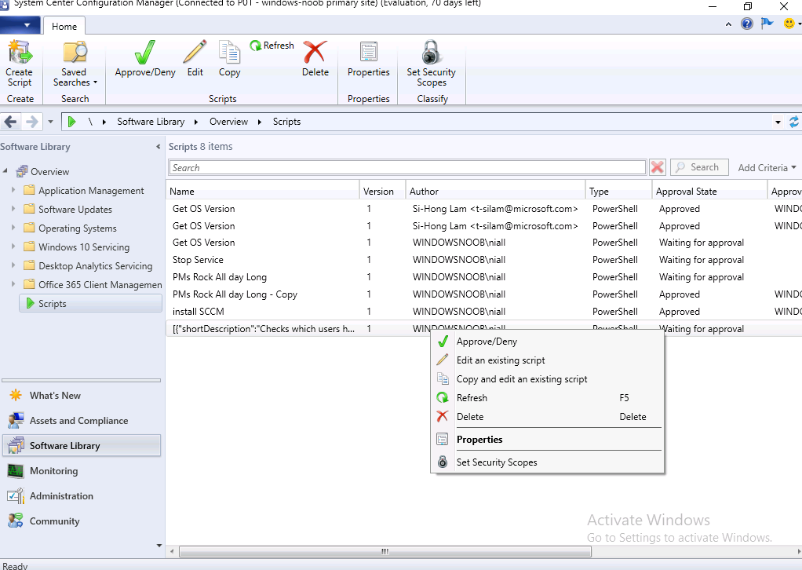Click the horizontal scrollbar thumb
This screenshot has height=570, width=802.
385,552
